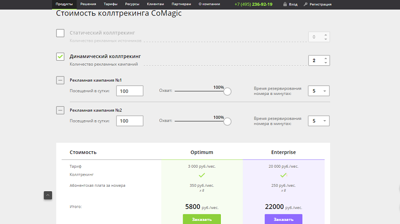This screenshot has width=400, height=224.
Task: Open the Партнерам menu
Action: pyautogui.click(x=181, y=4)
